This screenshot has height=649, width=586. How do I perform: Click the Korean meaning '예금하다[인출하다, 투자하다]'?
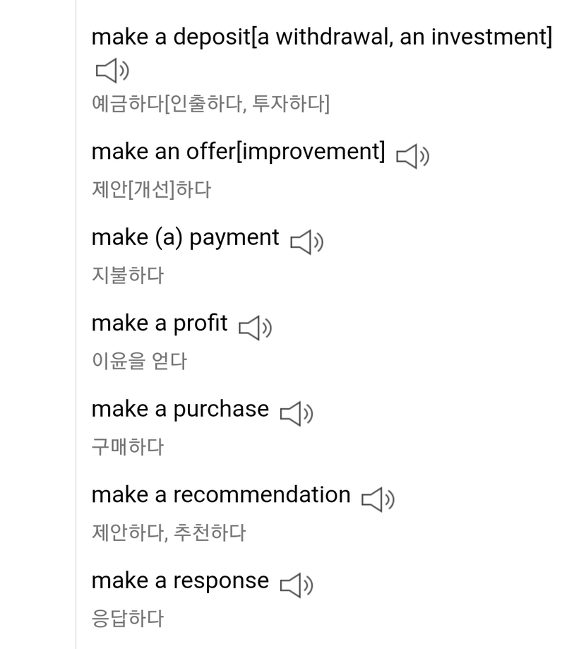coord(210,105)
